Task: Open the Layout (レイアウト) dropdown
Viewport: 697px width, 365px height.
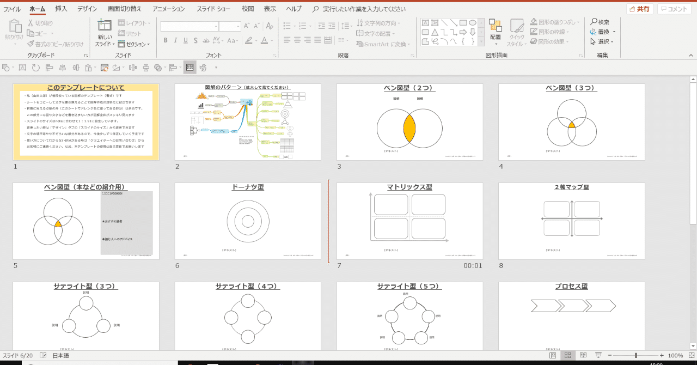Action: click(x=134, y=23)
